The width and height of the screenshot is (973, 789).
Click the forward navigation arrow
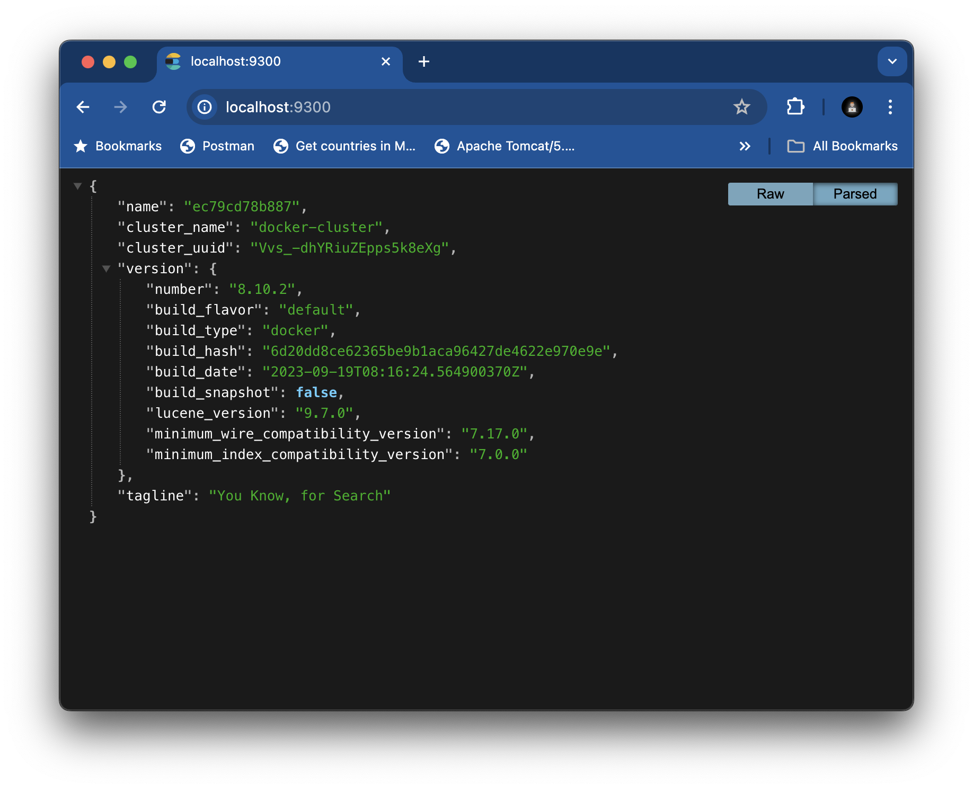click(x=121, y=107)
